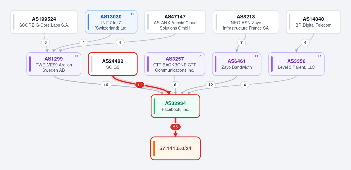Click the 5 edge count badge
Screen dimensions: 351x170
[45, 42]
